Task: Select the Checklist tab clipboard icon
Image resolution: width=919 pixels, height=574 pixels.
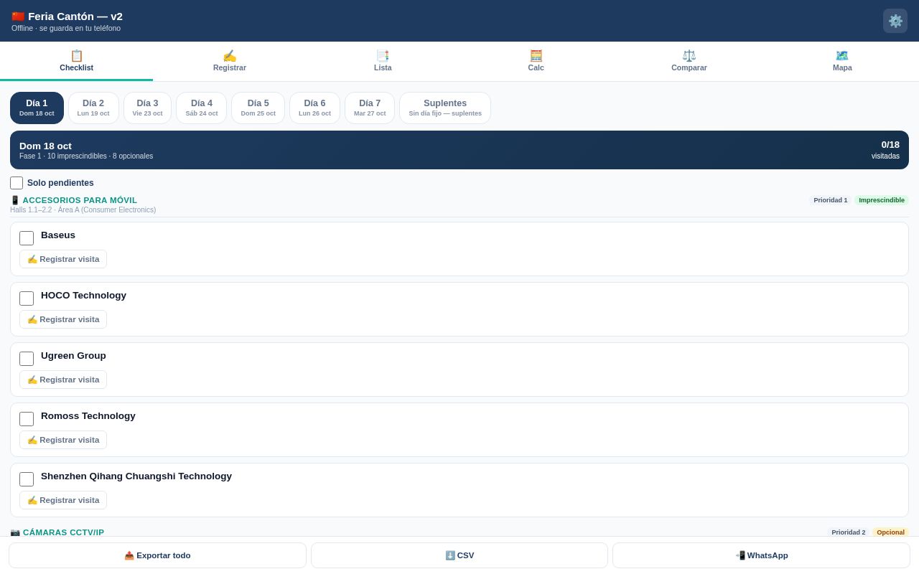Action: tap(77, 56)
